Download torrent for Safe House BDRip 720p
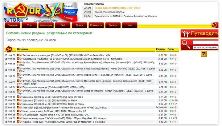 [x=18, y=122]
